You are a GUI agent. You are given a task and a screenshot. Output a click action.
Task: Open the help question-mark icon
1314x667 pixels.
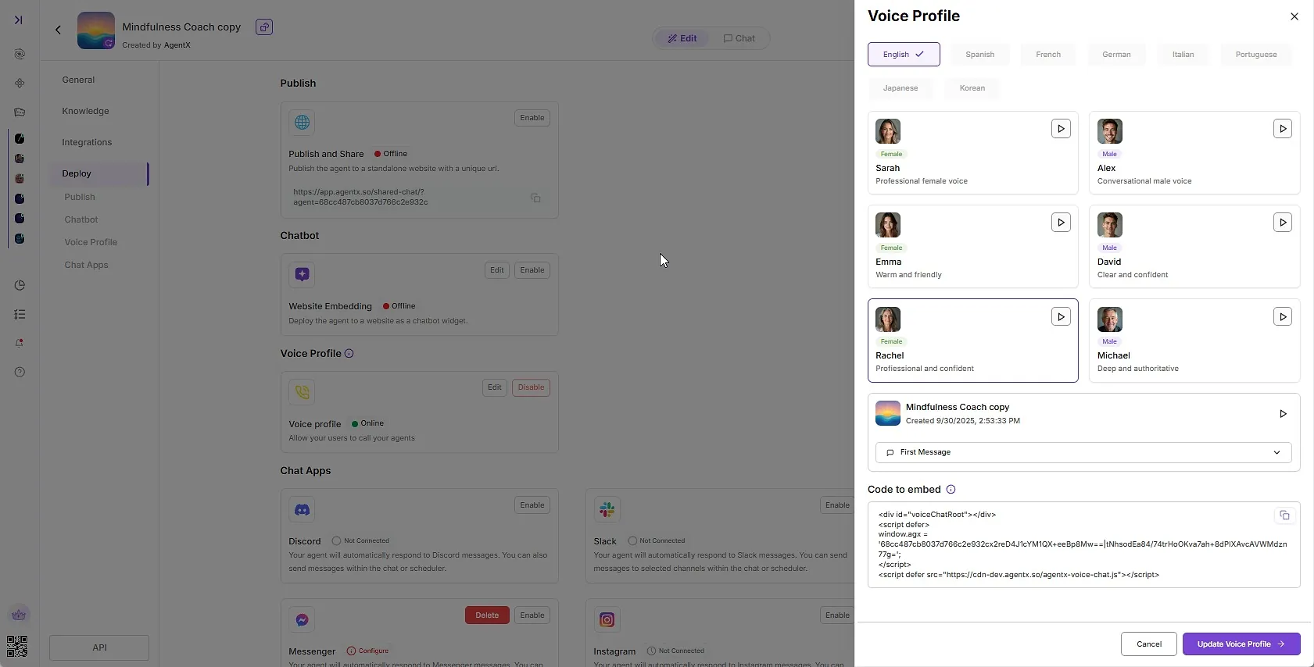20,372
